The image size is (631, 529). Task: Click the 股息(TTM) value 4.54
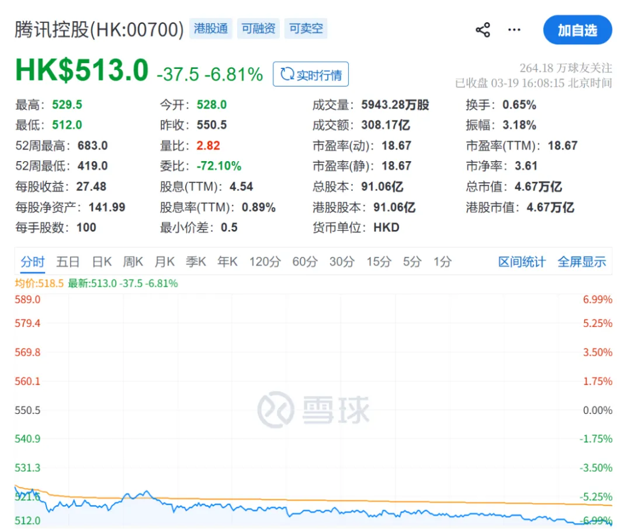tap(241, 186)
